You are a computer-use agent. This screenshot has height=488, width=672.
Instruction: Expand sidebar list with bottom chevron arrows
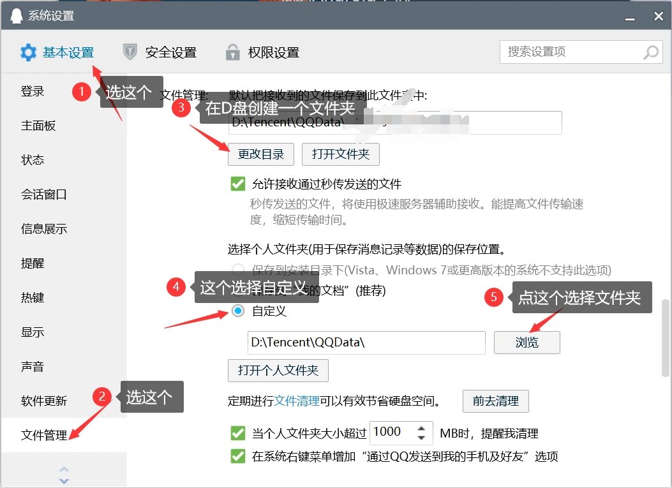click(x=64, y=475)
